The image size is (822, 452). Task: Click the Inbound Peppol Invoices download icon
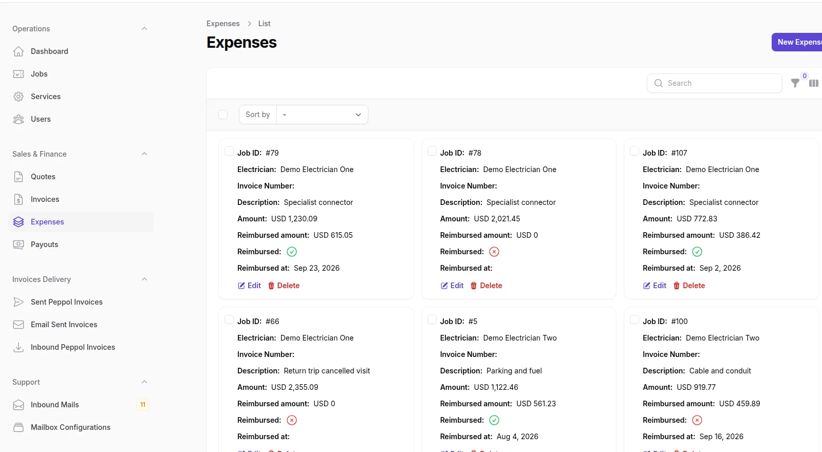coord(18,347)
